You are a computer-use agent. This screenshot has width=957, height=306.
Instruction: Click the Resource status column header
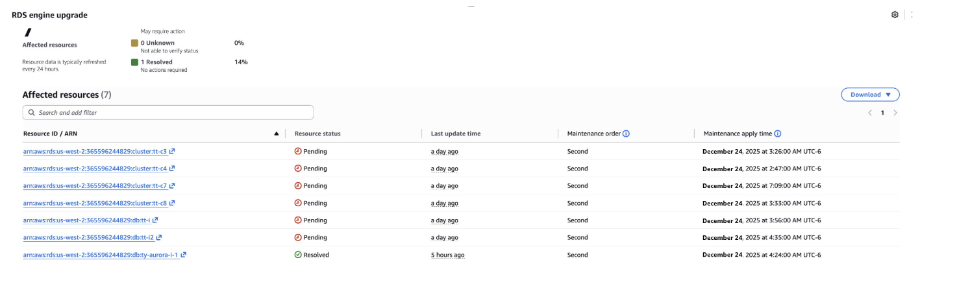(x=317, y=134)
